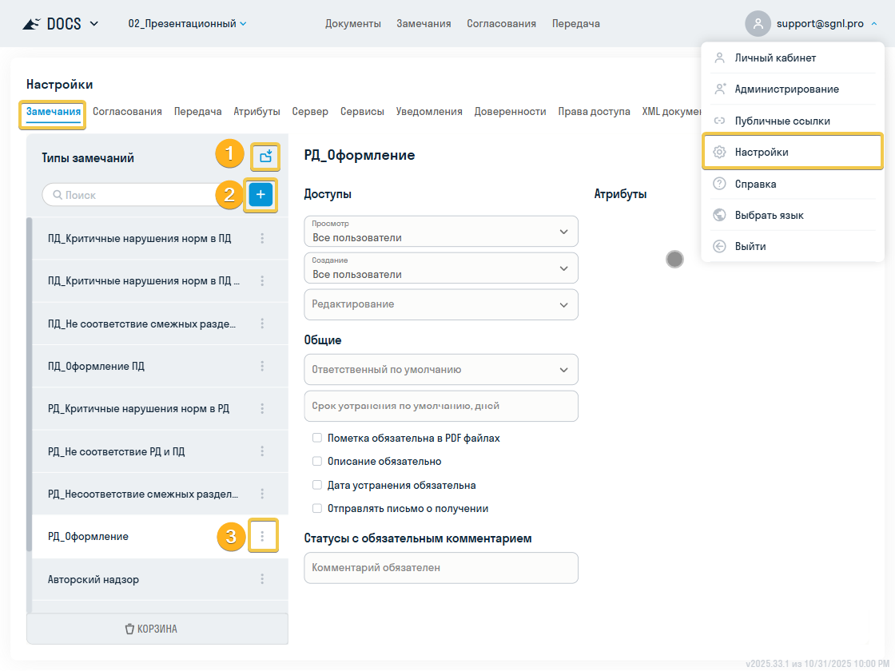Open three-dot menu for ПД_Оформление ПД
The height and width of the screenshot is (671, 895).
point(262,366)
